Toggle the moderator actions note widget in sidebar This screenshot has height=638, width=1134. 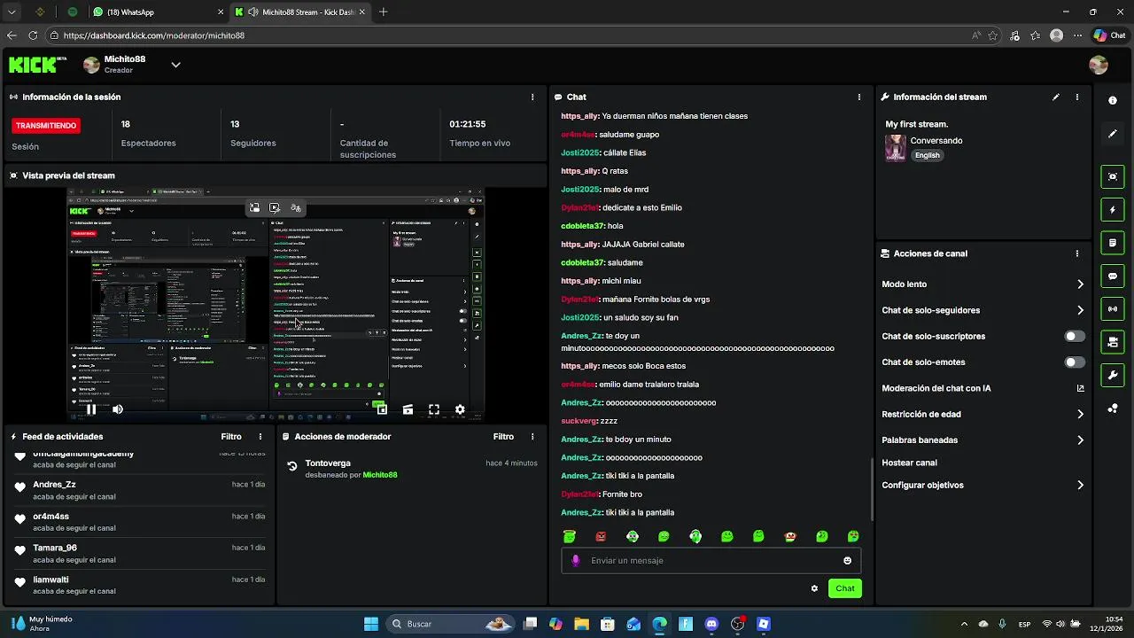click(1113, 243)
